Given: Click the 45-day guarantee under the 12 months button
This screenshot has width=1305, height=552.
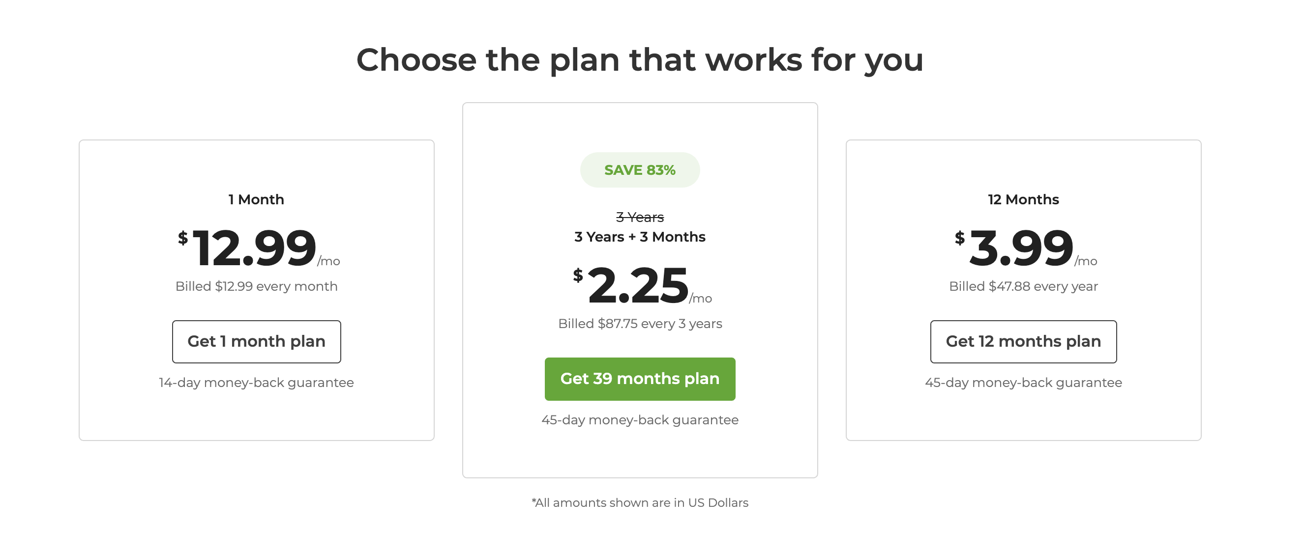Looking at the screenshot, I should [x=1023, y=383].
